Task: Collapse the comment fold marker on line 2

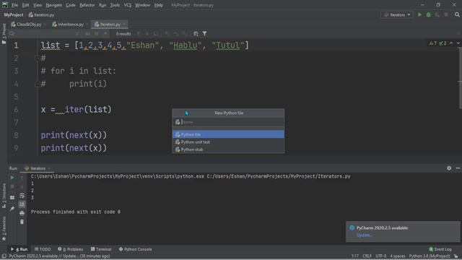Action: click(37, 58)
